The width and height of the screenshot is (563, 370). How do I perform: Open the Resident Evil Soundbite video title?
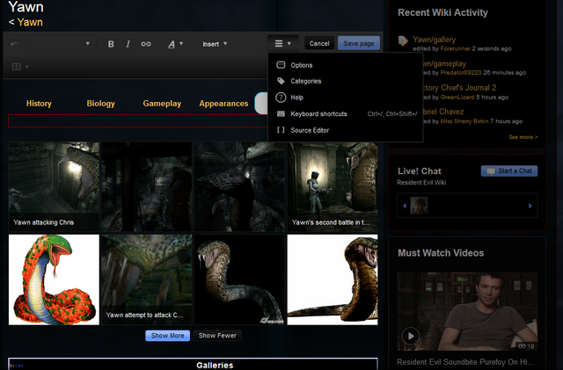pos(465,362)
